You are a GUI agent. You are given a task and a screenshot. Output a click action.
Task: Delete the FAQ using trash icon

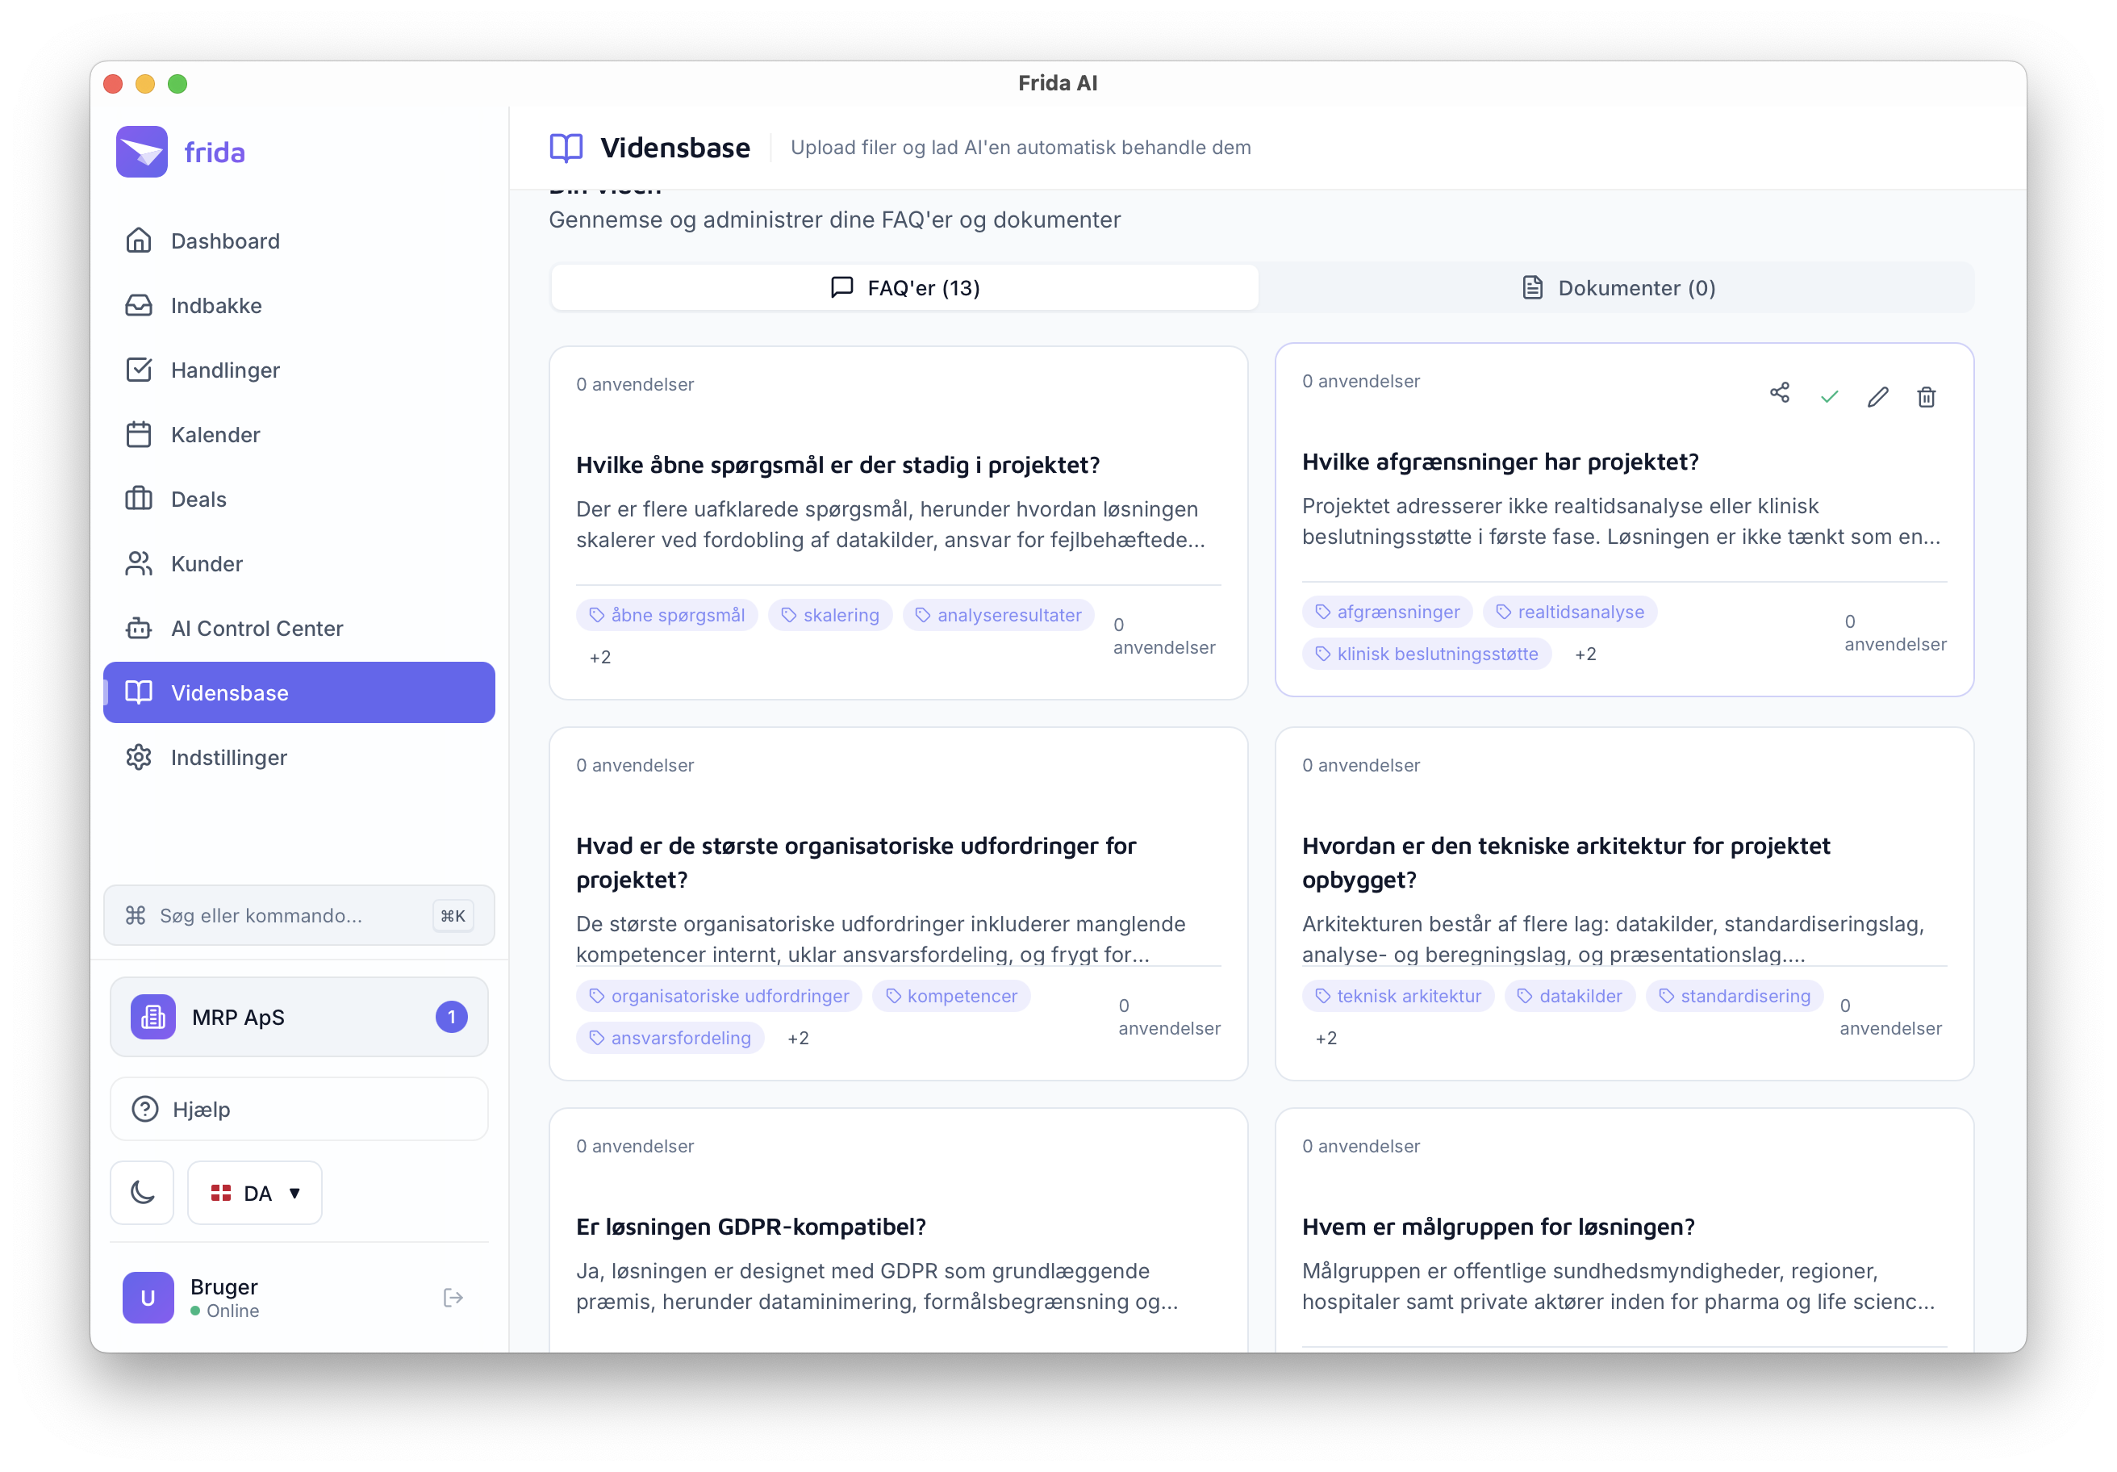tap(1925, 396)
